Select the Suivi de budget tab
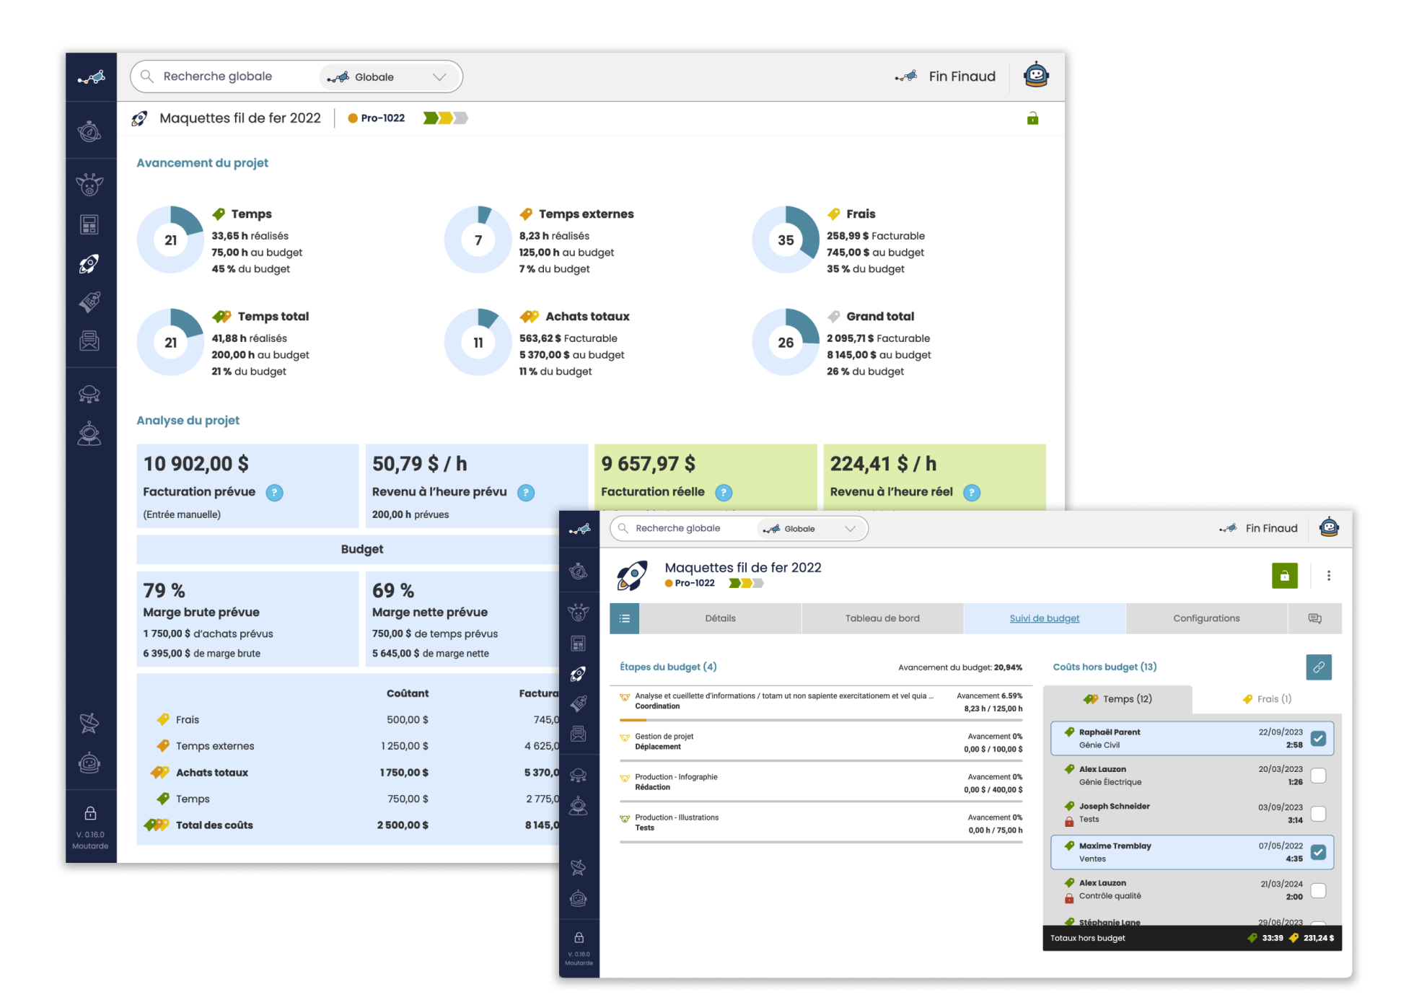This screenshot has width=1414, height=1005. (x=1044, y=618)
